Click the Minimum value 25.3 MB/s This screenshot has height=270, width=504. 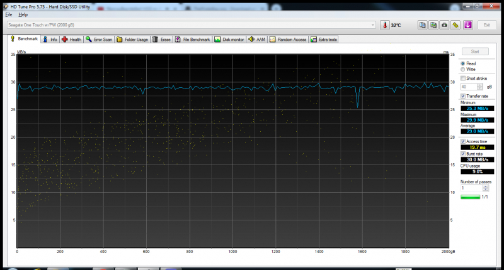click(x=478, y=109)
